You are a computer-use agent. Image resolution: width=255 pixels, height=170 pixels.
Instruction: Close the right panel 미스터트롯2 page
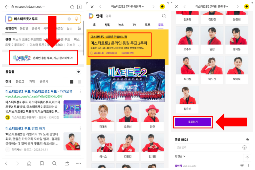tap(176, 7)
